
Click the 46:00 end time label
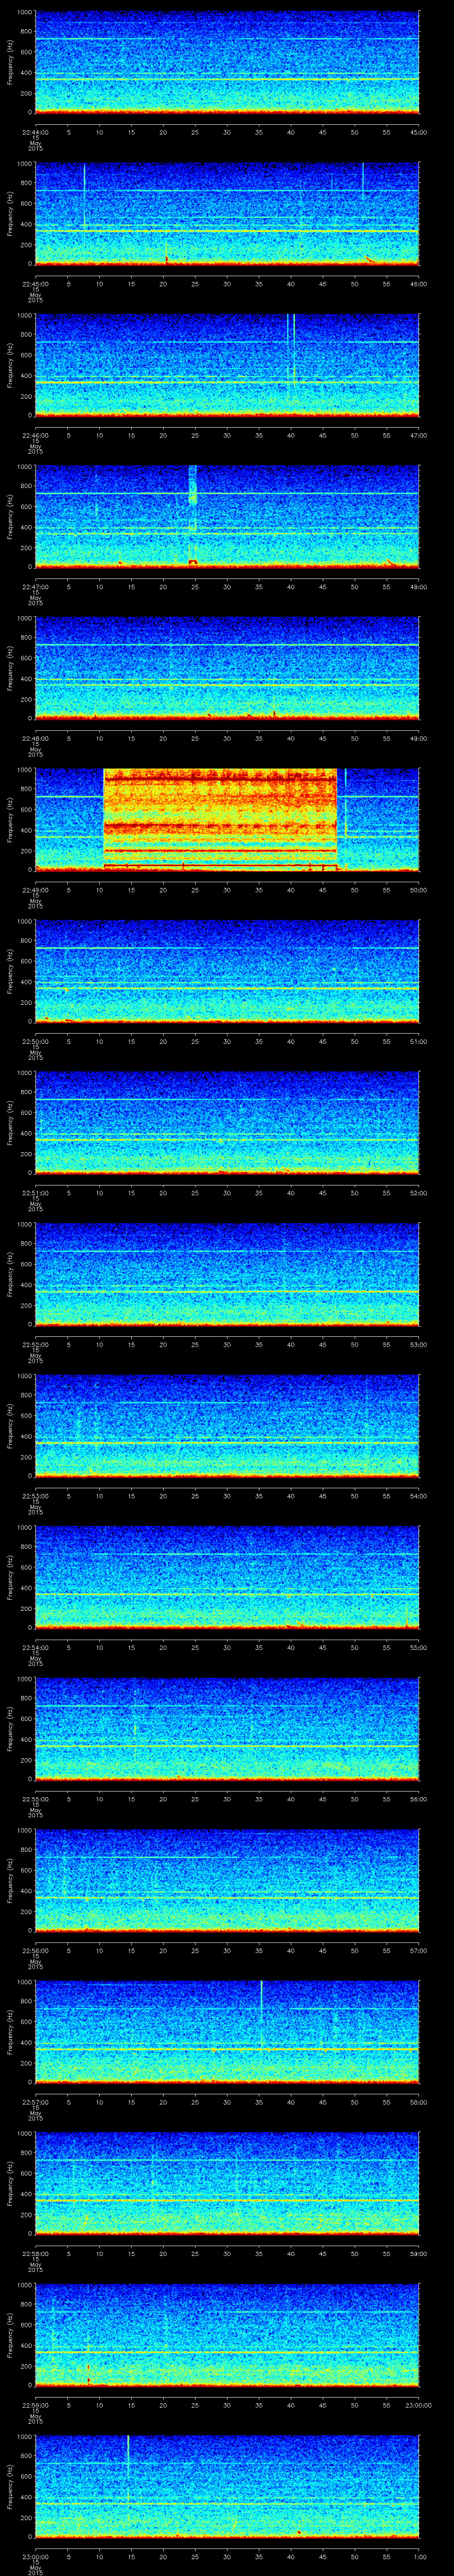[419, 284]
